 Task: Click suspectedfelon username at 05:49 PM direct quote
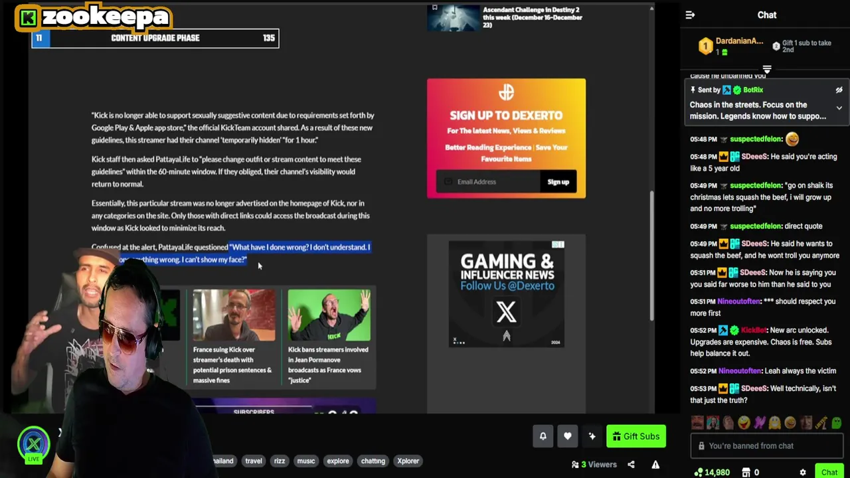[x=756, y=226]
